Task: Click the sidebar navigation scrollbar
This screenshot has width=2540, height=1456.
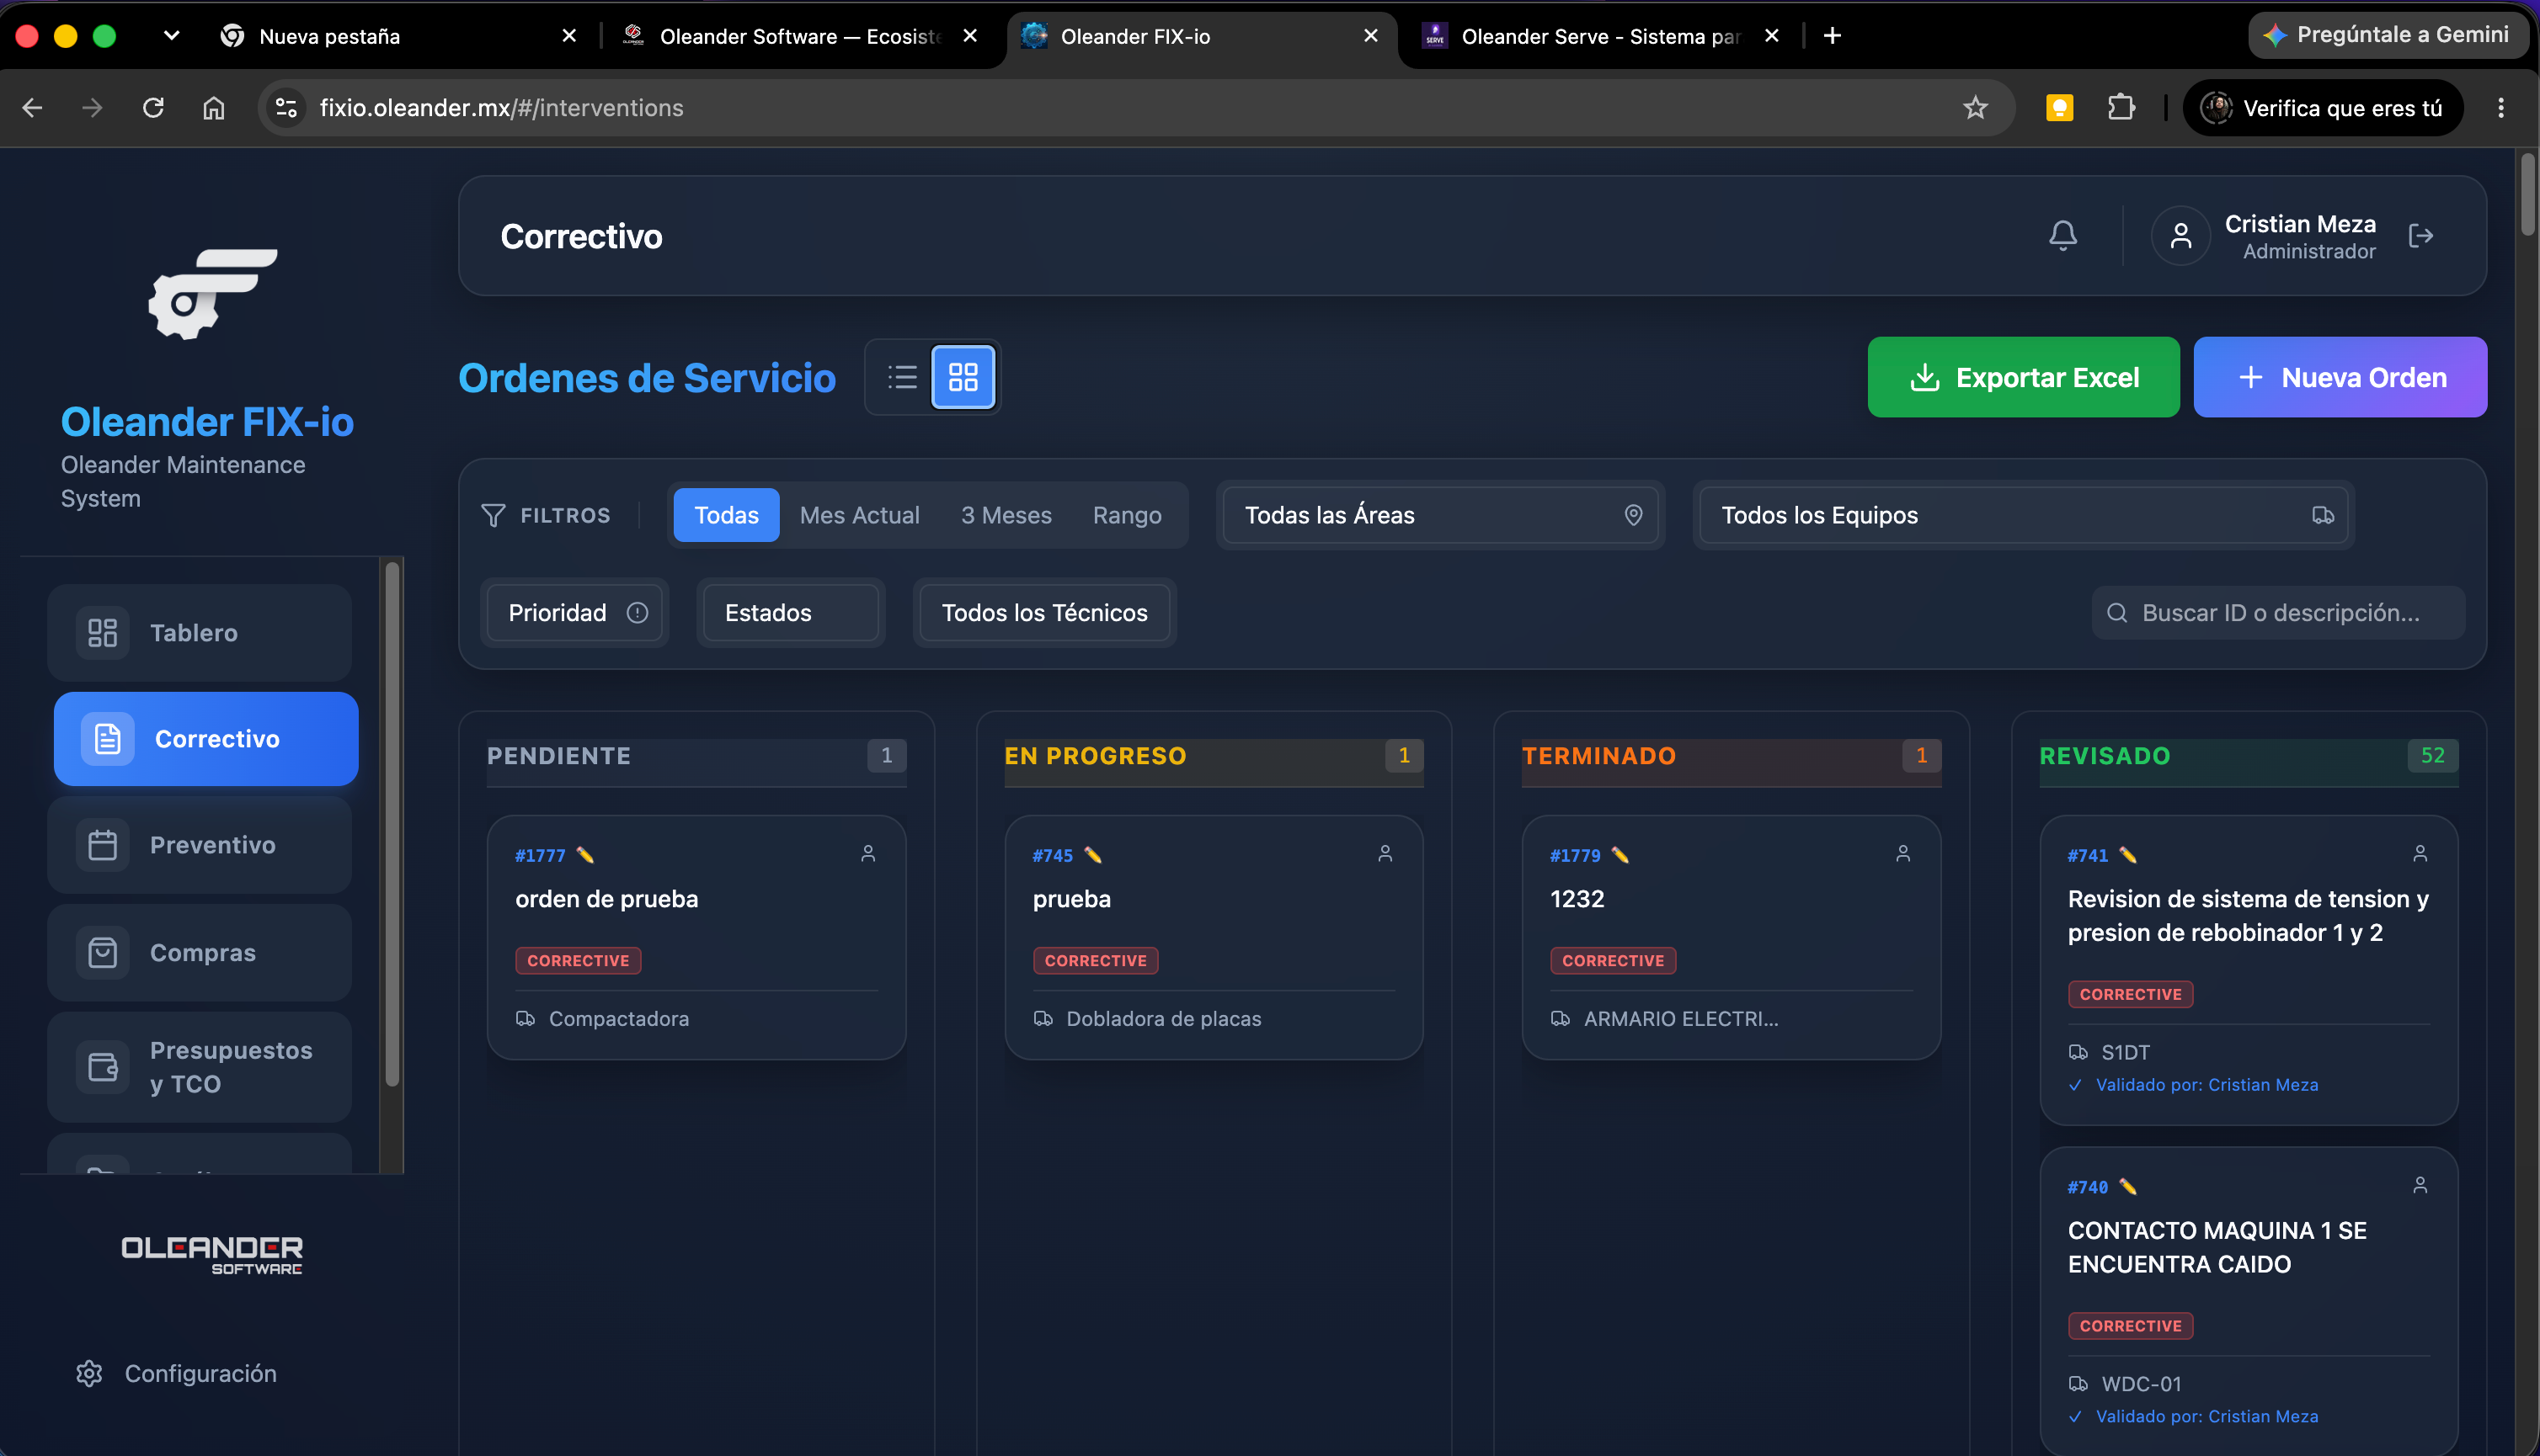Action: pyautogui.click(x=392, y=825)
